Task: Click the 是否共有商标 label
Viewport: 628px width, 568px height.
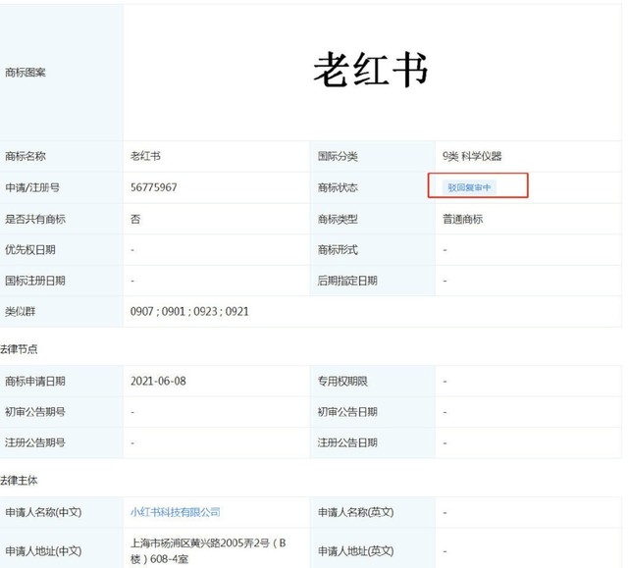Action: coord(35,219)
